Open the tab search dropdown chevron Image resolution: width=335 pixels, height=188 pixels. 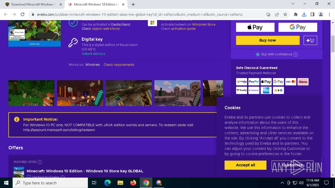click(x=293, y=4)
